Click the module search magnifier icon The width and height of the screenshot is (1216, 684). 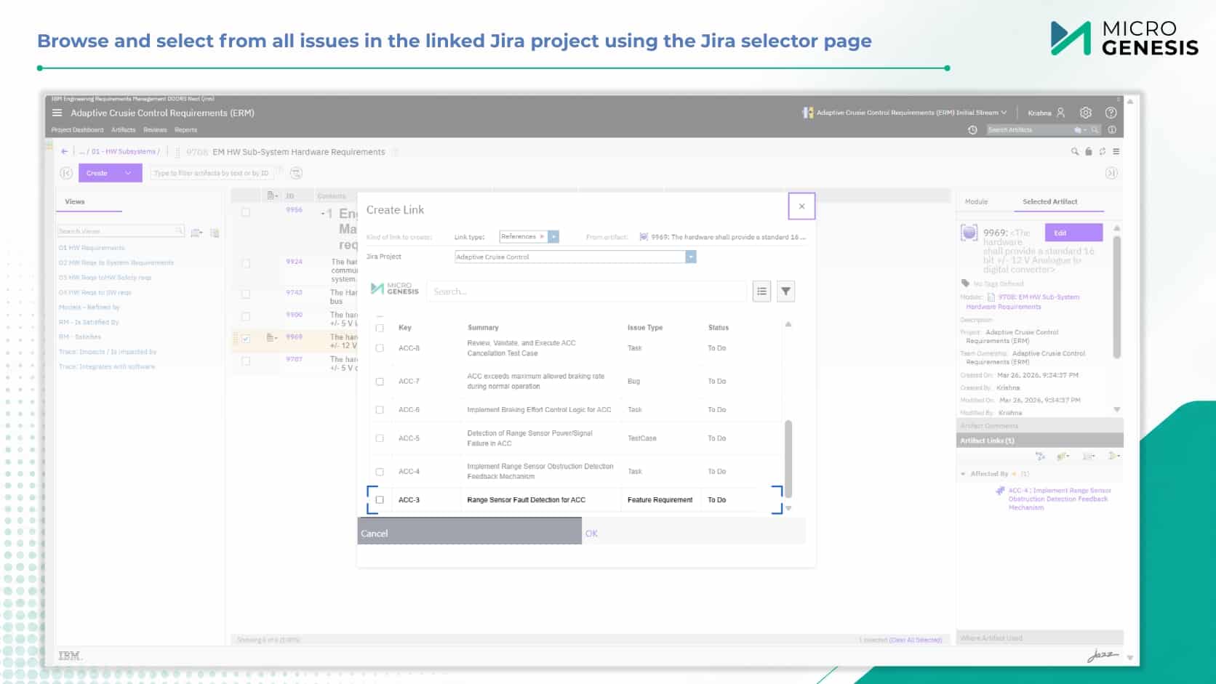[x=1075, y=152]
